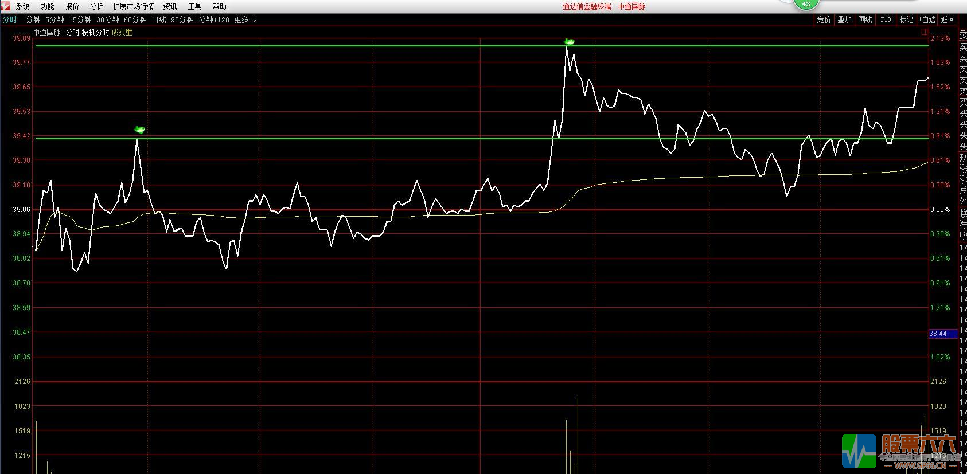Screen dimensions: 967x474
Task: Open the 报价 menu
Action: [x=72, y=6]
